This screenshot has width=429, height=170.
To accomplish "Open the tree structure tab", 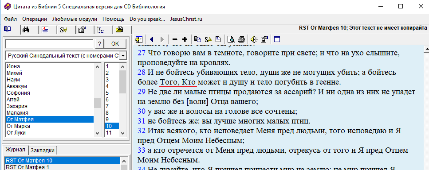I will [101, 30].
